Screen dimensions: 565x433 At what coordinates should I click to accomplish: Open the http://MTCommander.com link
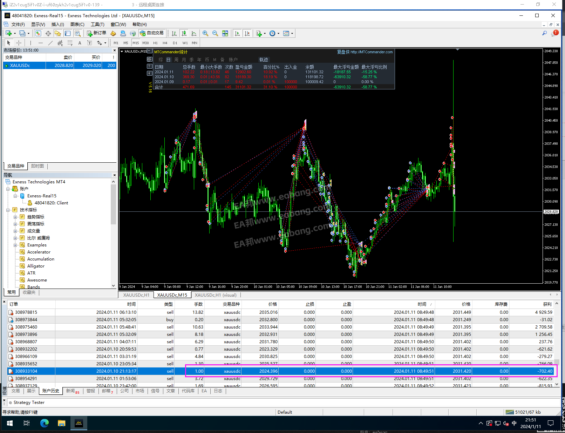coord(372,52)
